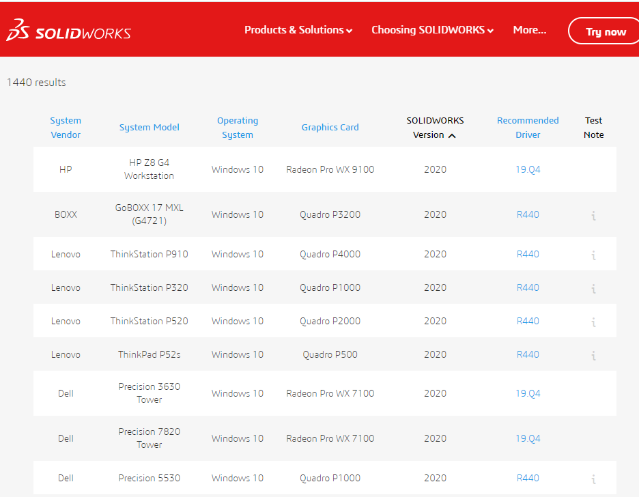Select ThinkStation P320 cell
Screen dimensions: 639x497
click(x=149, y=287)
